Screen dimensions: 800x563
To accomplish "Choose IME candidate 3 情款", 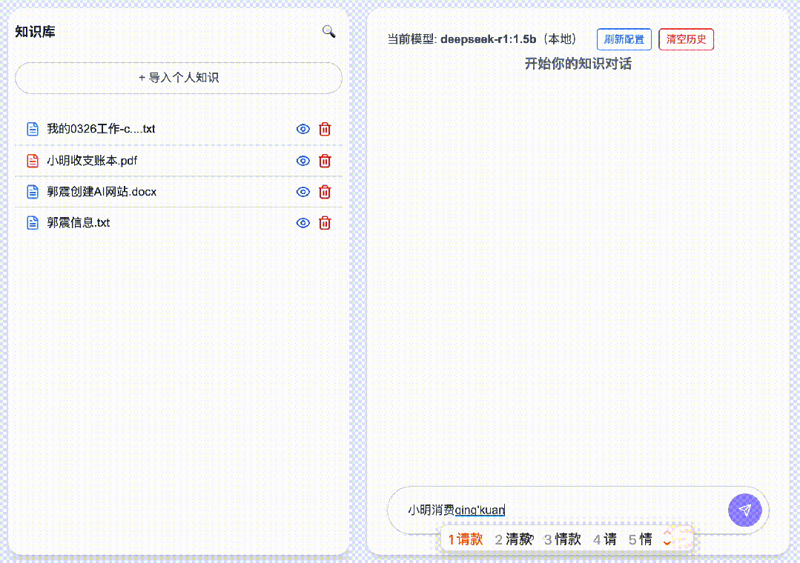I will coord(563,539).
